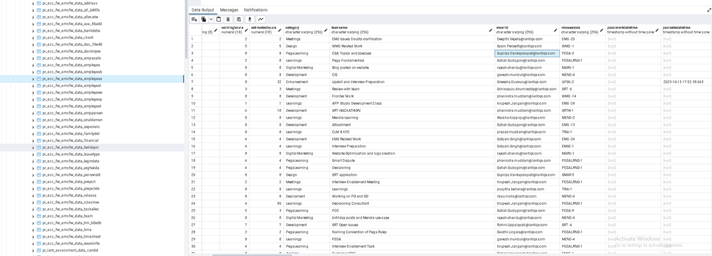Click the table icon of pr_ecc_fw_emsfw_data_weekinfo

click(38, 243)
